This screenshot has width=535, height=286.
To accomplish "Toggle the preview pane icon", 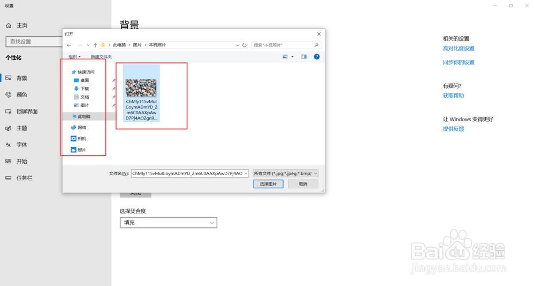I will (304, 57).
